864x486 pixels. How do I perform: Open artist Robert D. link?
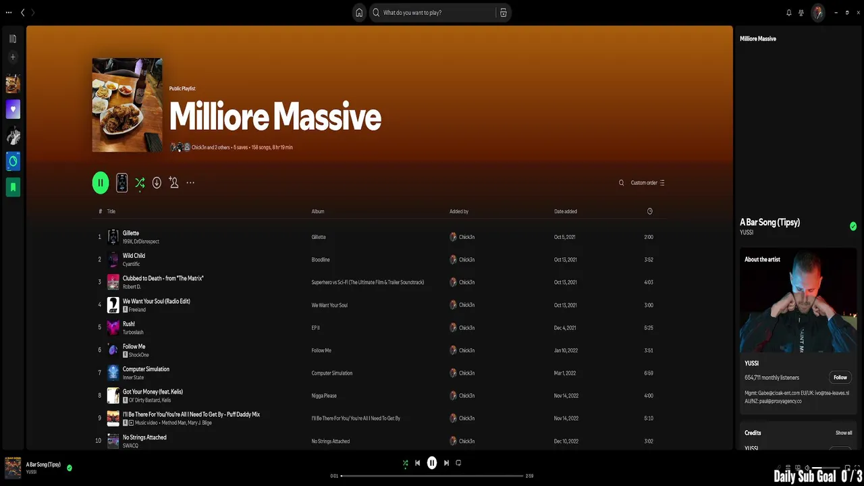click(132, 287)
